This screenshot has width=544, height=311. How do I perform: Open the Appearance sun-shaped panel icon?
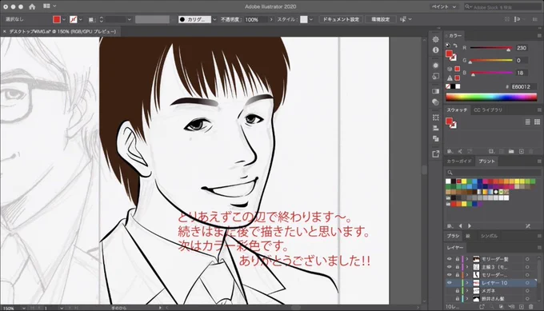point(436,66)
